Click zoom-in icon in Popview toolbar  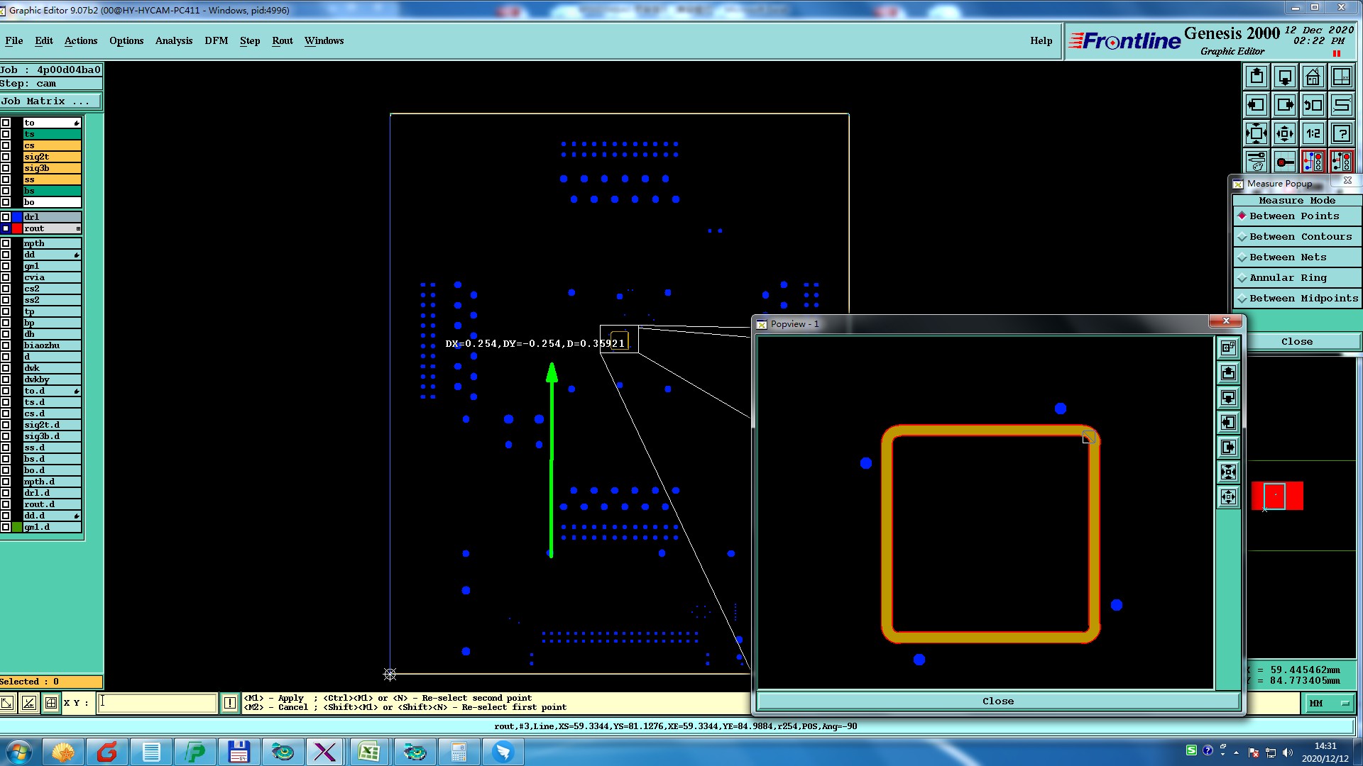[1228, 472]
